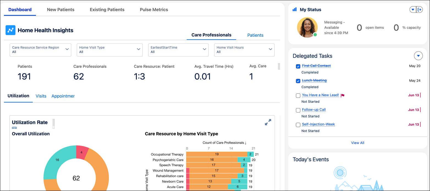The height and width of the screenshot is (191, 430).
Task: Click the Home Health Insights logo icon
Action: pyautogui.click(x=10, y=30)
